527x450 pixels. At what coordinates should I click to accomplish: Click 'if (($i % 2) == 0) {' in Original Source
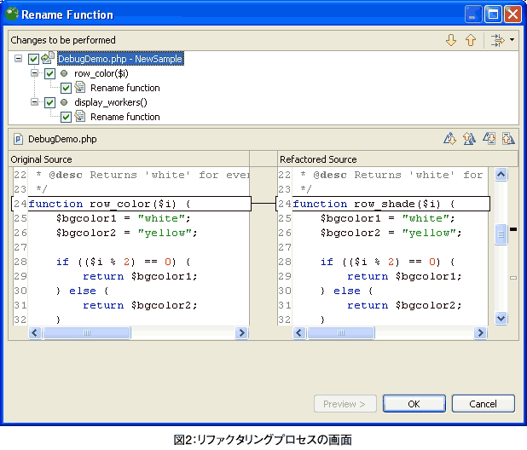123,262
